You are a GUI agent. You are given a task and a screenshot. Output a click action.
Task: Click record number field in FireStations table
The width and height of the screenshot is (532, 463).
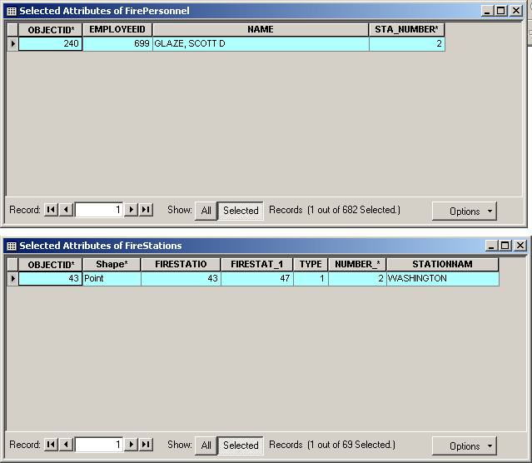pos(98,445)
